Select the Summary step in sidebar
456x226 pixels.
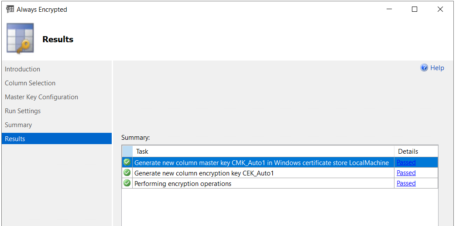18,125
